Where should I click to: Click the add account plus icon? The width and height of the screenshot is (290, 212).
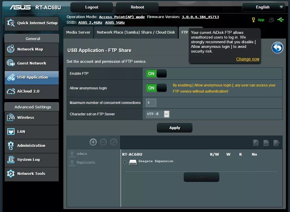point(93,142)
